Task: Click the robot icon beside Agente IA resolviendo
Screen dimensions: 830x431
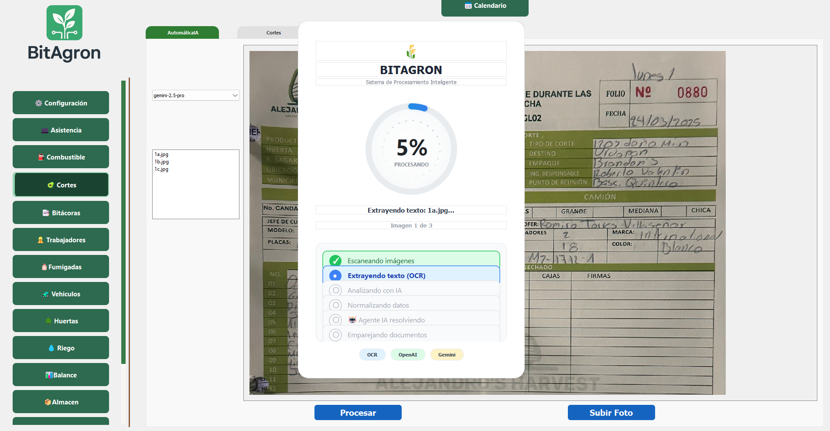Action: (352, 320)
